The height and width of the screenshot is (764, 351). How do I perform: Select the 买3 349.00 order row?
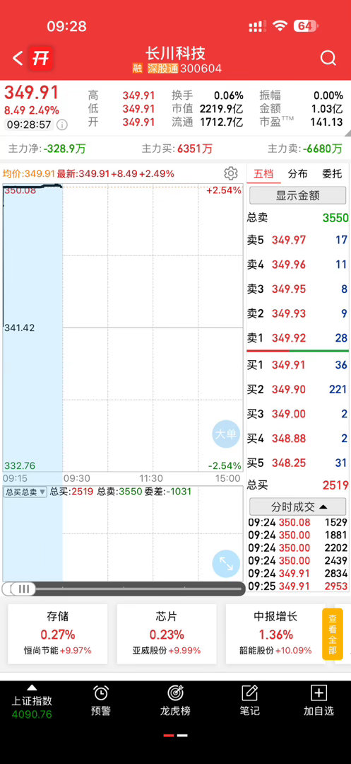click(x=297, y=414)
